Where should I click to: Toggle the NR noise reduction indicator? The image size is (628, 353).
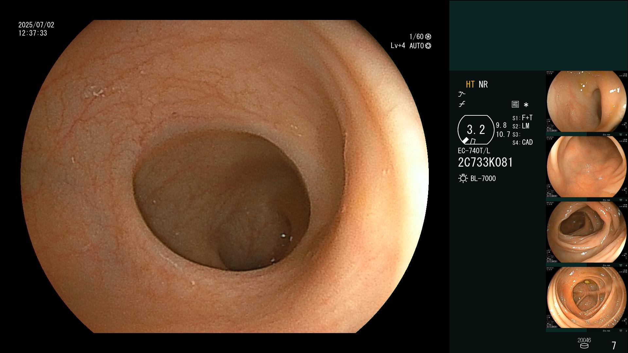[x=483, y=84]
